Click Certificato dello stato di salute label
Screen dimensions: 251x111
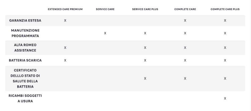click(25, 78)
